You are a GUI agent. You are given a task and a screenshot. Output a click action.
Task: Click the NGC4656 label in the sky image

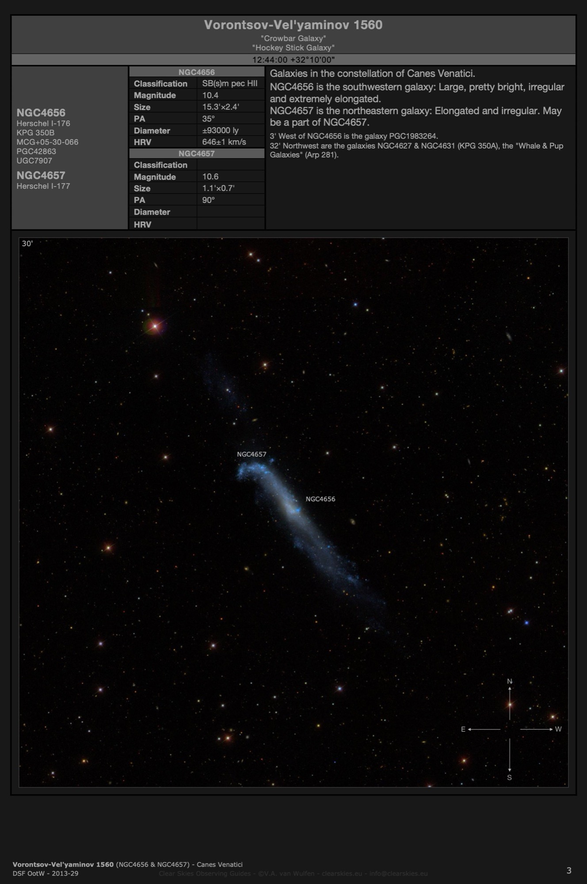(320, 499)
